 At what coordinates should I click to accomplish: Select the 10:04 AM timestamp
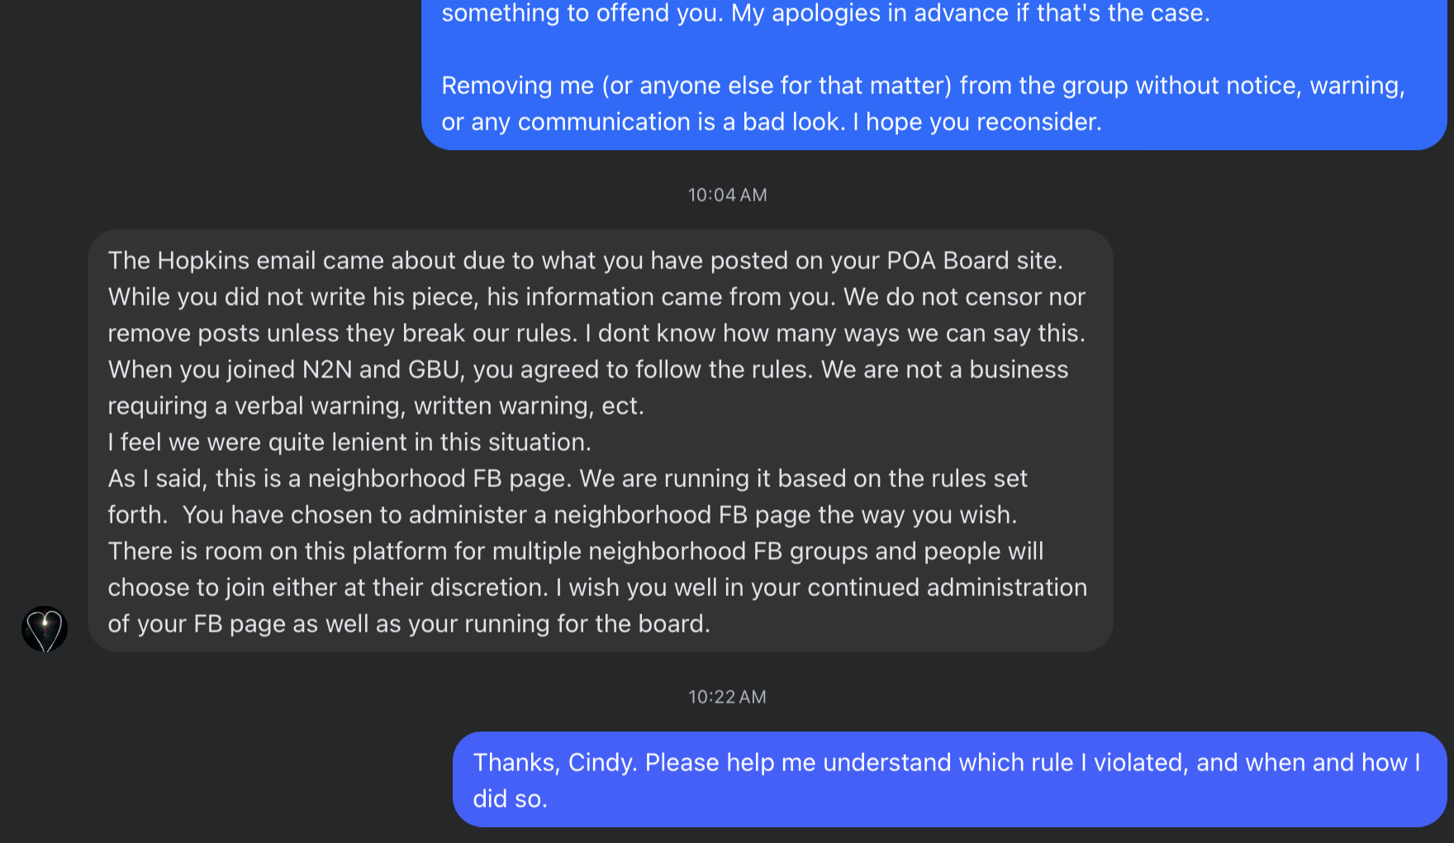coord(727,195)
